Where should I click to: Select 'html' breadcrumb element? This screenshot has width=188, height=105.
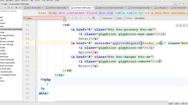click(42, 13)
